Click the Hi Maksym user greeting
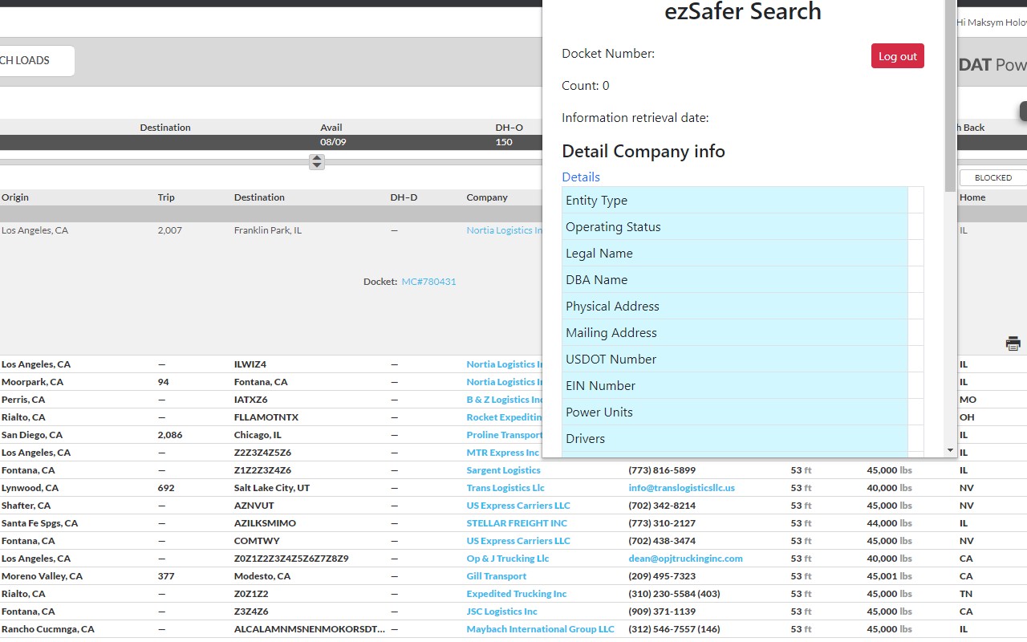The height and width of the screenshot is (642, 1027). pyautogui.click(x=988, y=22)
